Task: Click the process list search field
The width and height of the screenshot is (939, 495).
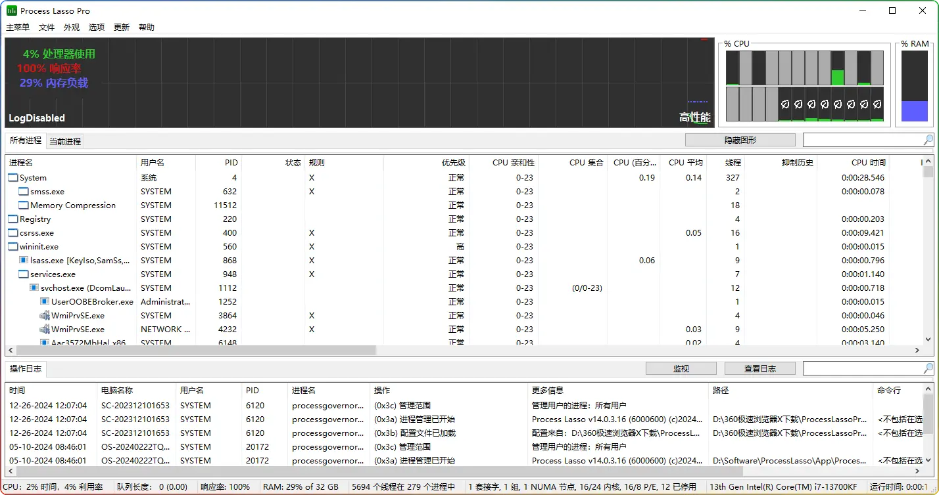Action: (x=863, y=140)
